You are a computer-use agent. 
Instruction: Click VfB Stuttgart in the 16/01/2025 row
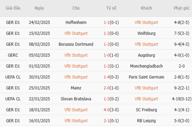(76, 121)
